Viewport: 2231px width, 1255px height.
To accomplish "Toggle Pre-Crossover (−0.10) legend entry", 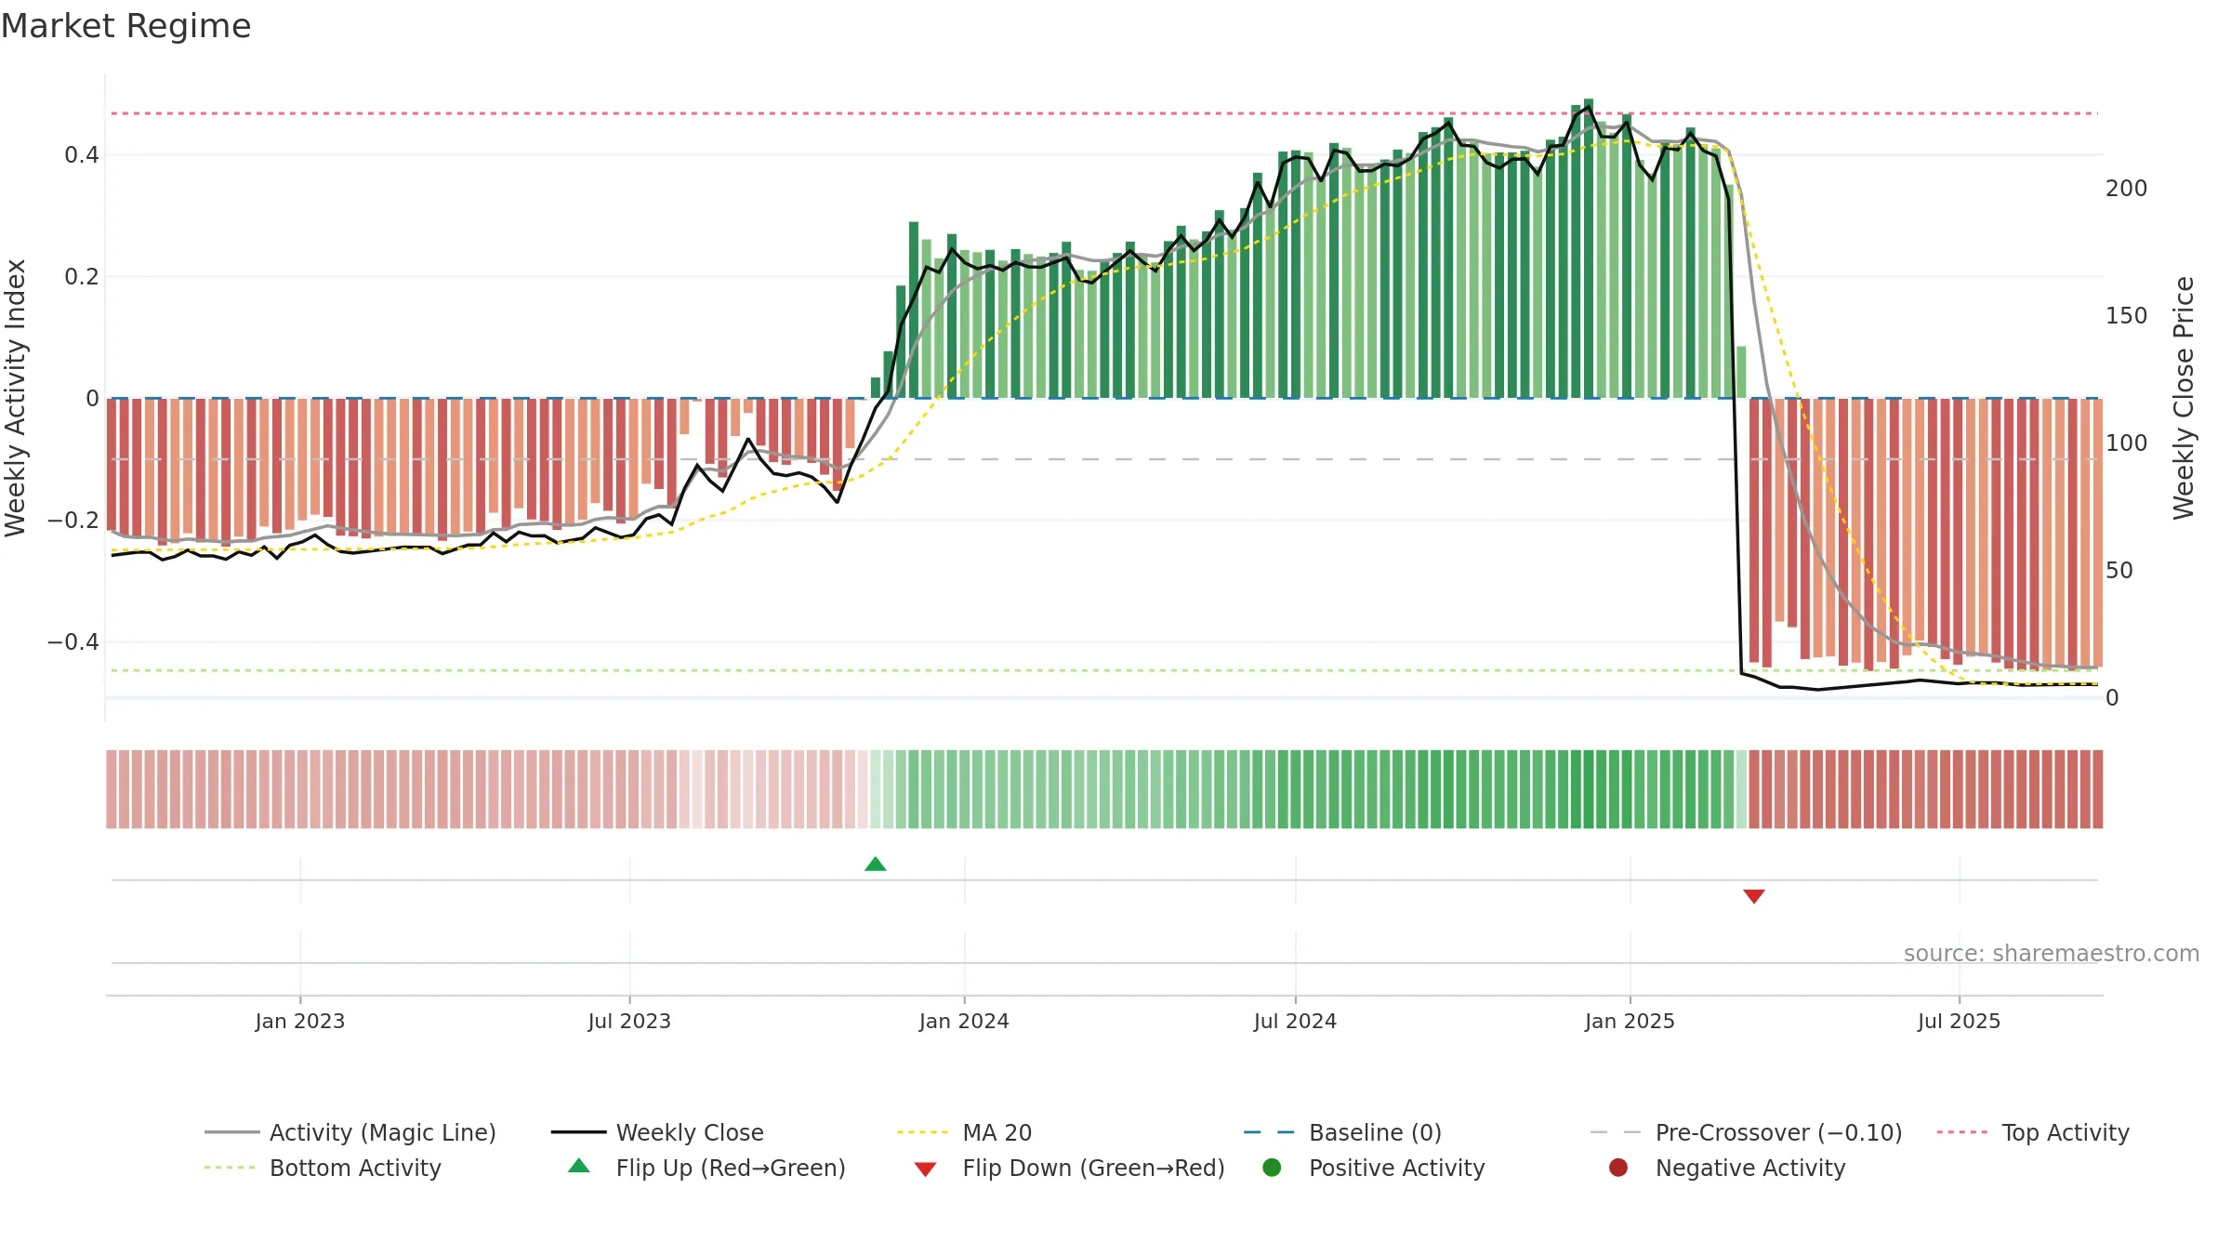I will tap(1746, 1132).
